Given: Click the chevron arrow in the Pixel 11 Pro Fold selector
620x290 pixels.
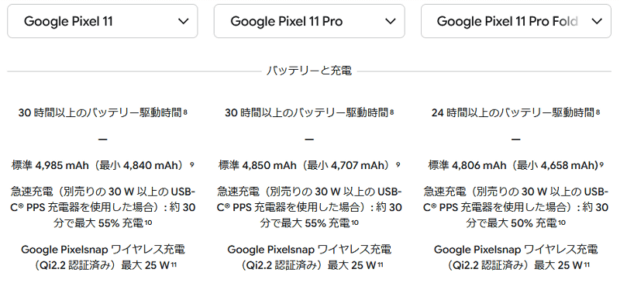Looking at the screenshot, I should click(x=597, y=22).
